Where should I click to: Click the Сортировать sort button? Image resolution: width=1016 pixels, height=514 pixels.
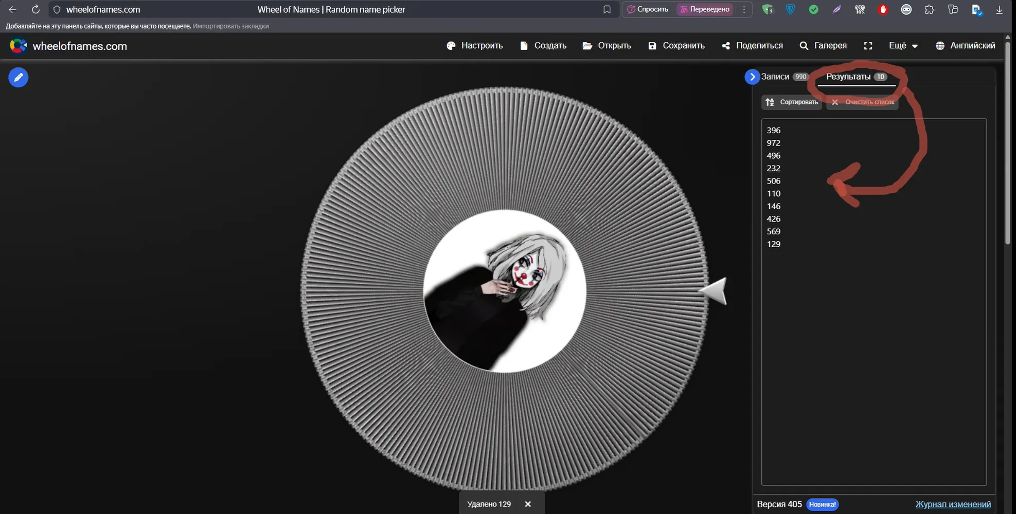[x=792, y=102]
